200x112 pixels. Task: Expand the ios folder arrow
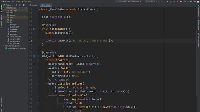(6, 20)
